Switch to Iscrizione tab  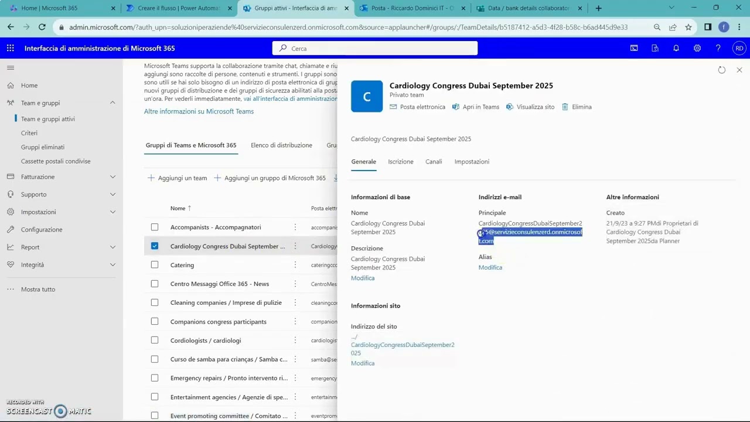coord(401,162)
